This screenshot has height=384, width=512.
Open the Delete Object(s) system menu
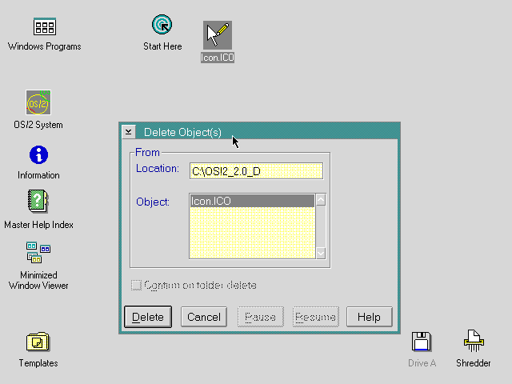pyautogui.click(x=129, y=132)
